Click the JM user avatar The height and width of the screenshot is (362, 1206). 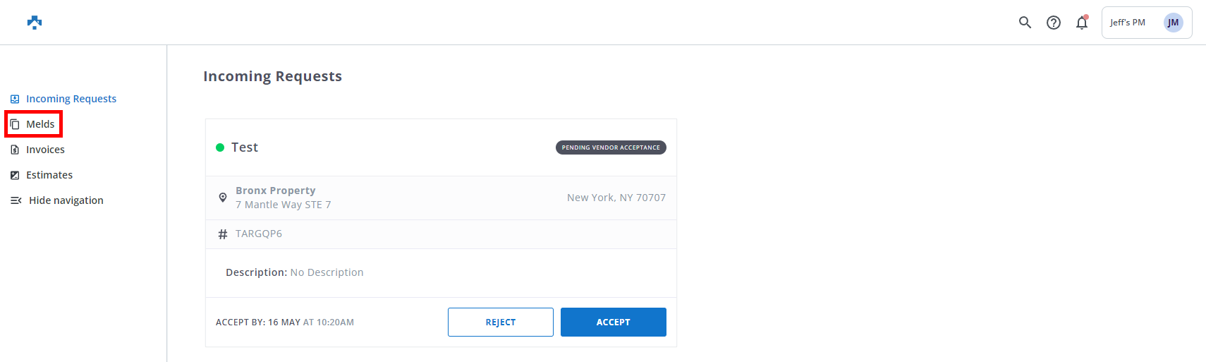point(1173,23)
